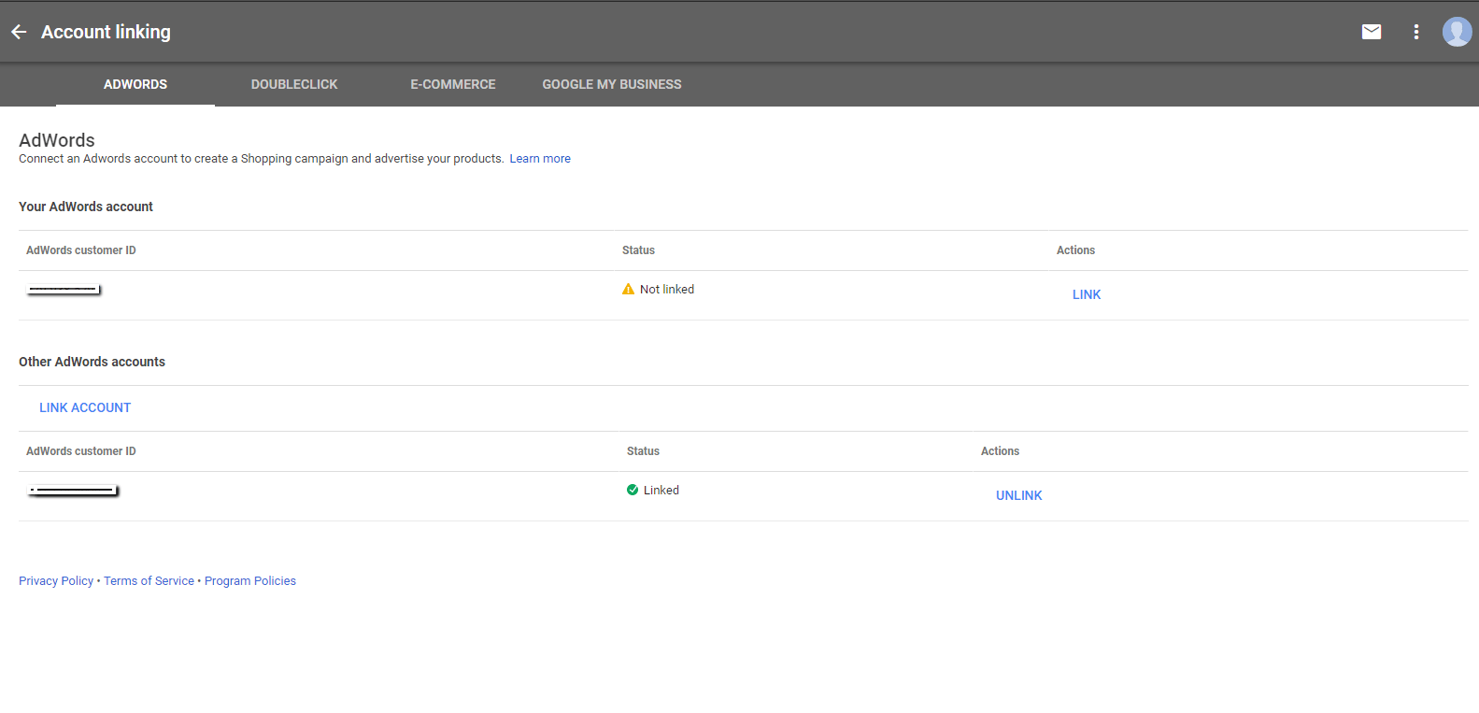Click the Account linking page title

(x=106, y=32)
